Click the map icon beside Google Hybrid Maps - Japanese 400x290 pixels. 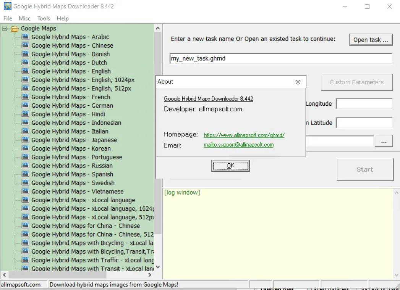pyautogui.click(x=25, y=140)
